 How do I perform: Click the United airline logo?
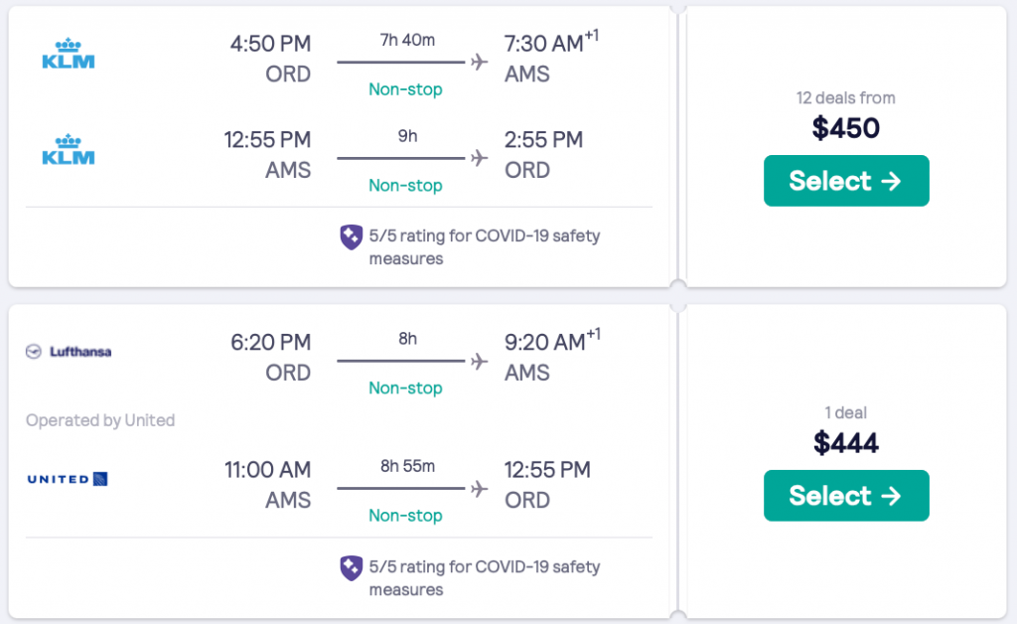(68, 480)
